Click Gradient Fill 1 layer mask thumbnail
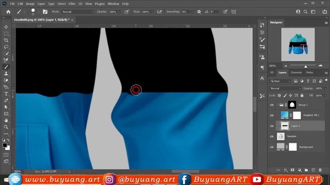Viewport: 330px width, 185px height. point(297,115)
